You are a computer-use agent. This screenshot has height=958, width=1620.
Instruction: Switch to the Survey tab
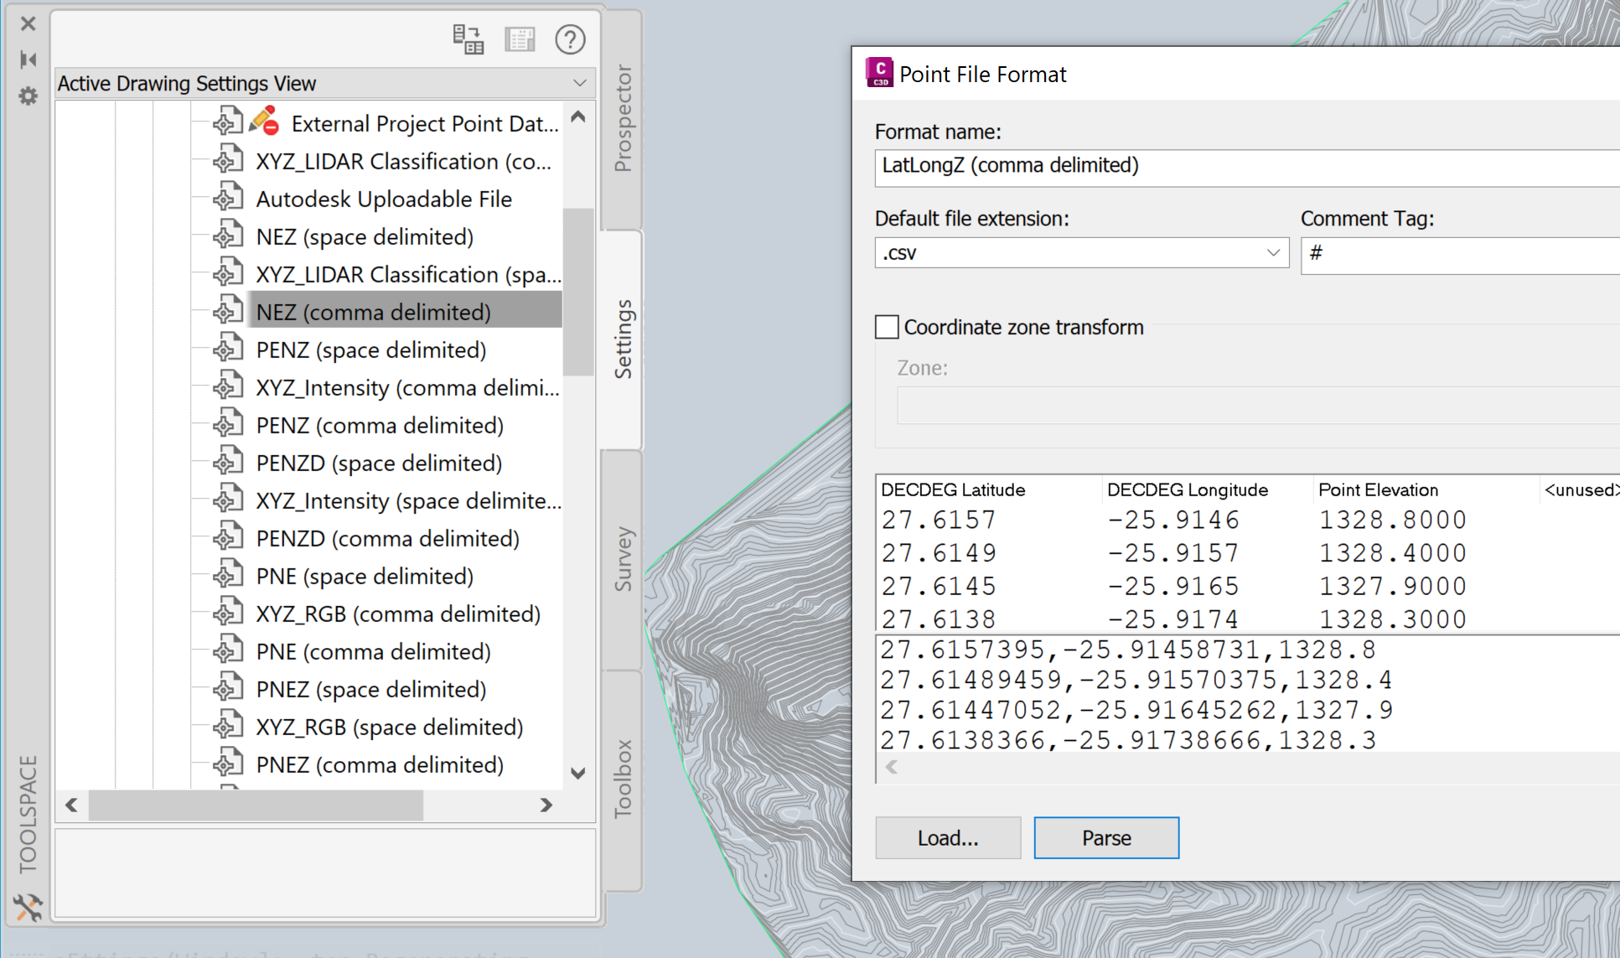[623, 555]
